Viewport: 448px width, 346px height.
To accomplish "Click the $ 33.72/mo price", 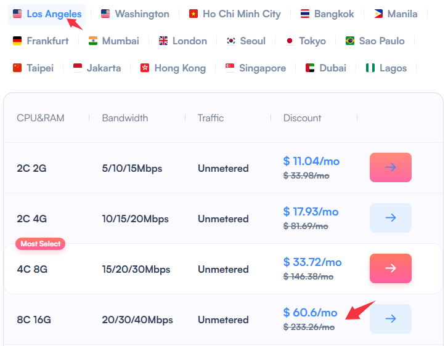I will (312, 262).
